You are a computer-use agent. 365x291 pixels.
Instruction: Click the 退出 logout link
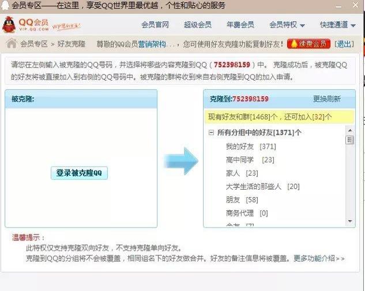[344, 44]
